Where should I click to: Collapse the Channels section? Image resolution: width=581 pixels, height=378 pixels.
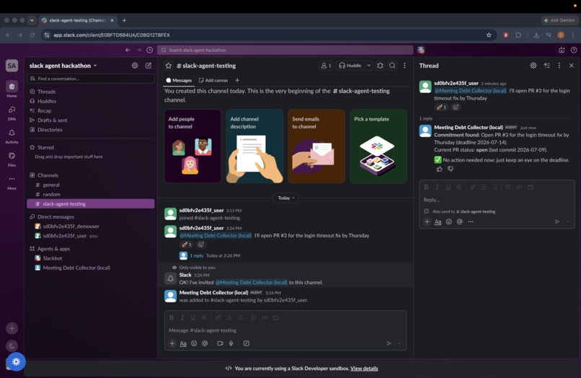click(48, 175)
